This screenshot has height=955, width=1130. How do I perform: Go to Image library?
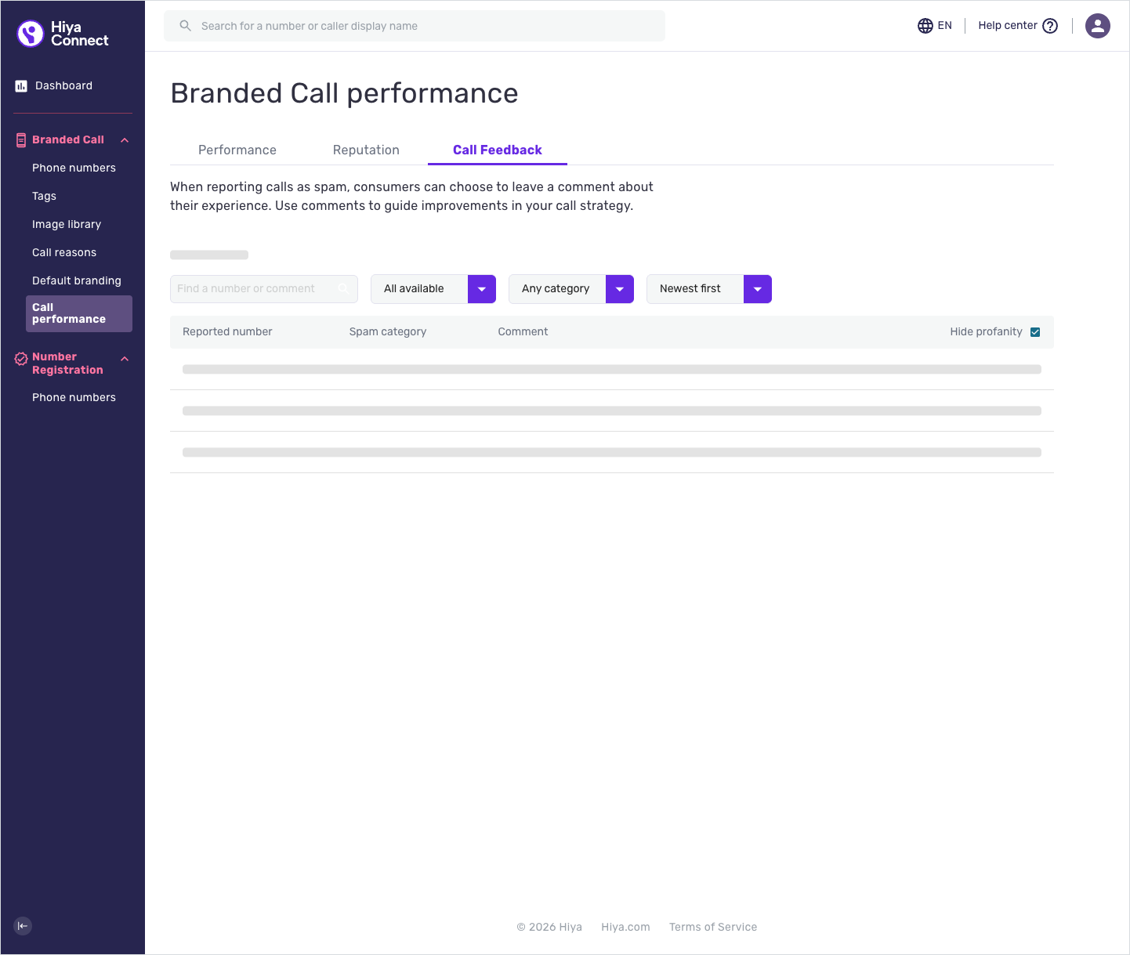point(67,224)
